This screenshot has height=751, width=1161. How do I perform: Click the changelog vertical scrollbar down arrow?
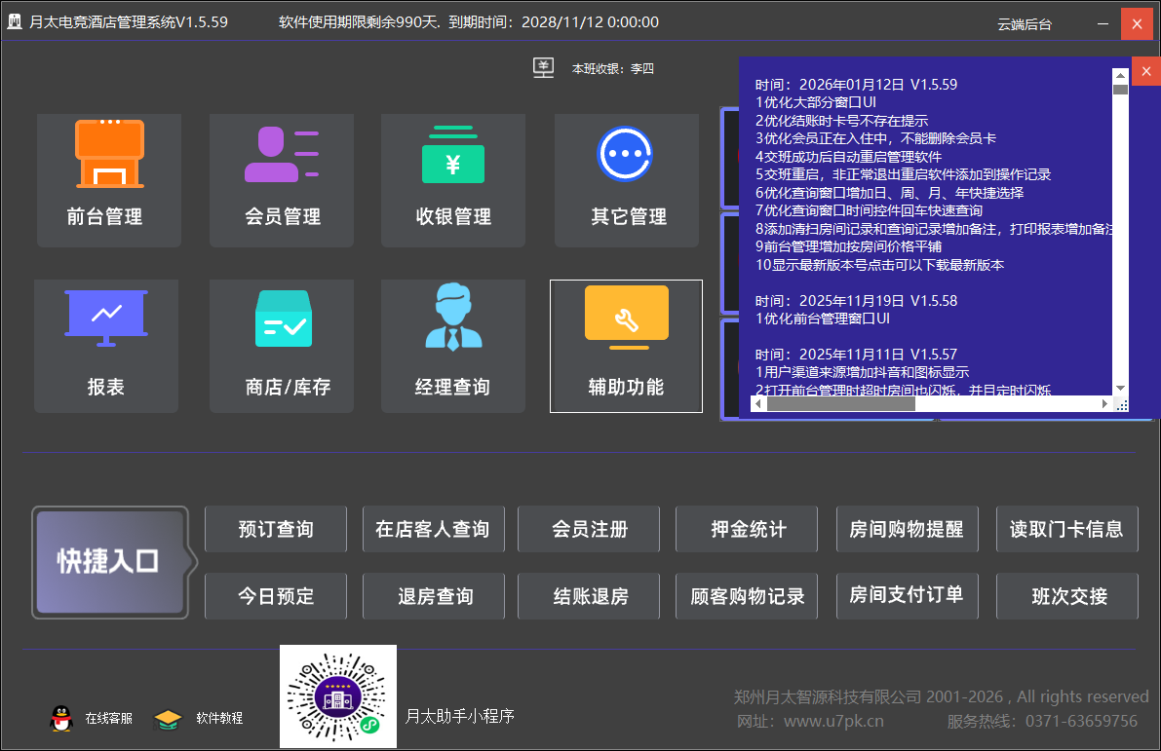(x=1120, y=388)
